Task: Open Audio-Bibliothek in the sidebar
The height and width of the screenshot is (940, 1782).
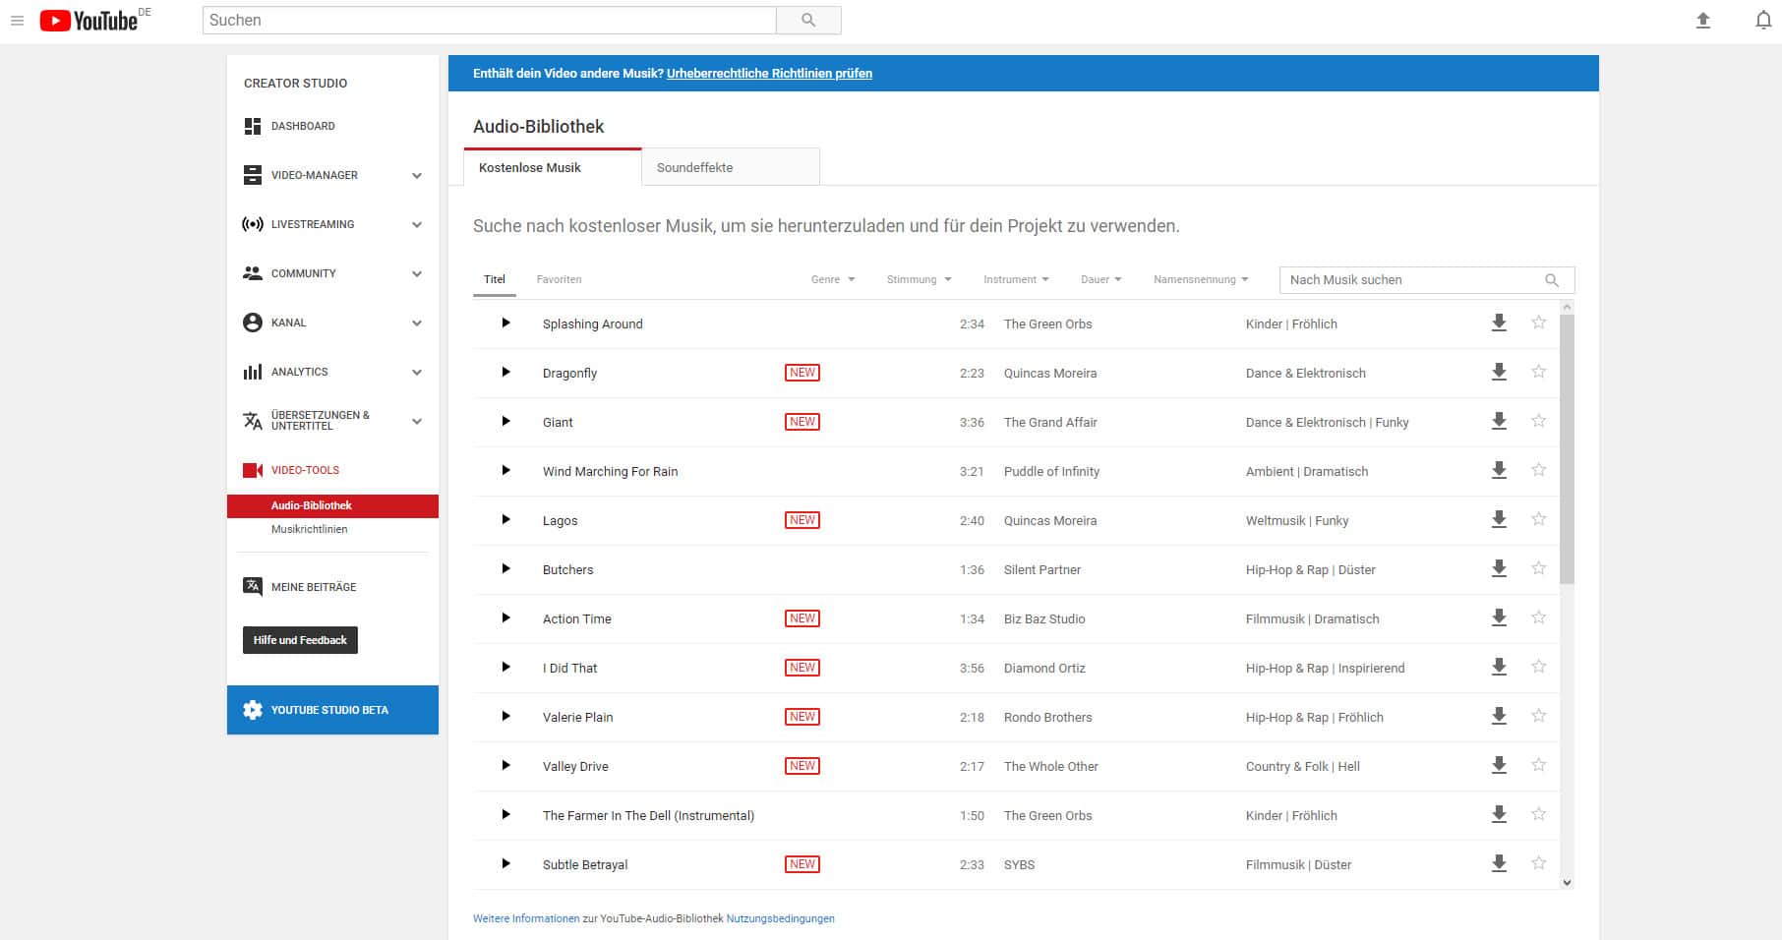Action: [332, 505]
